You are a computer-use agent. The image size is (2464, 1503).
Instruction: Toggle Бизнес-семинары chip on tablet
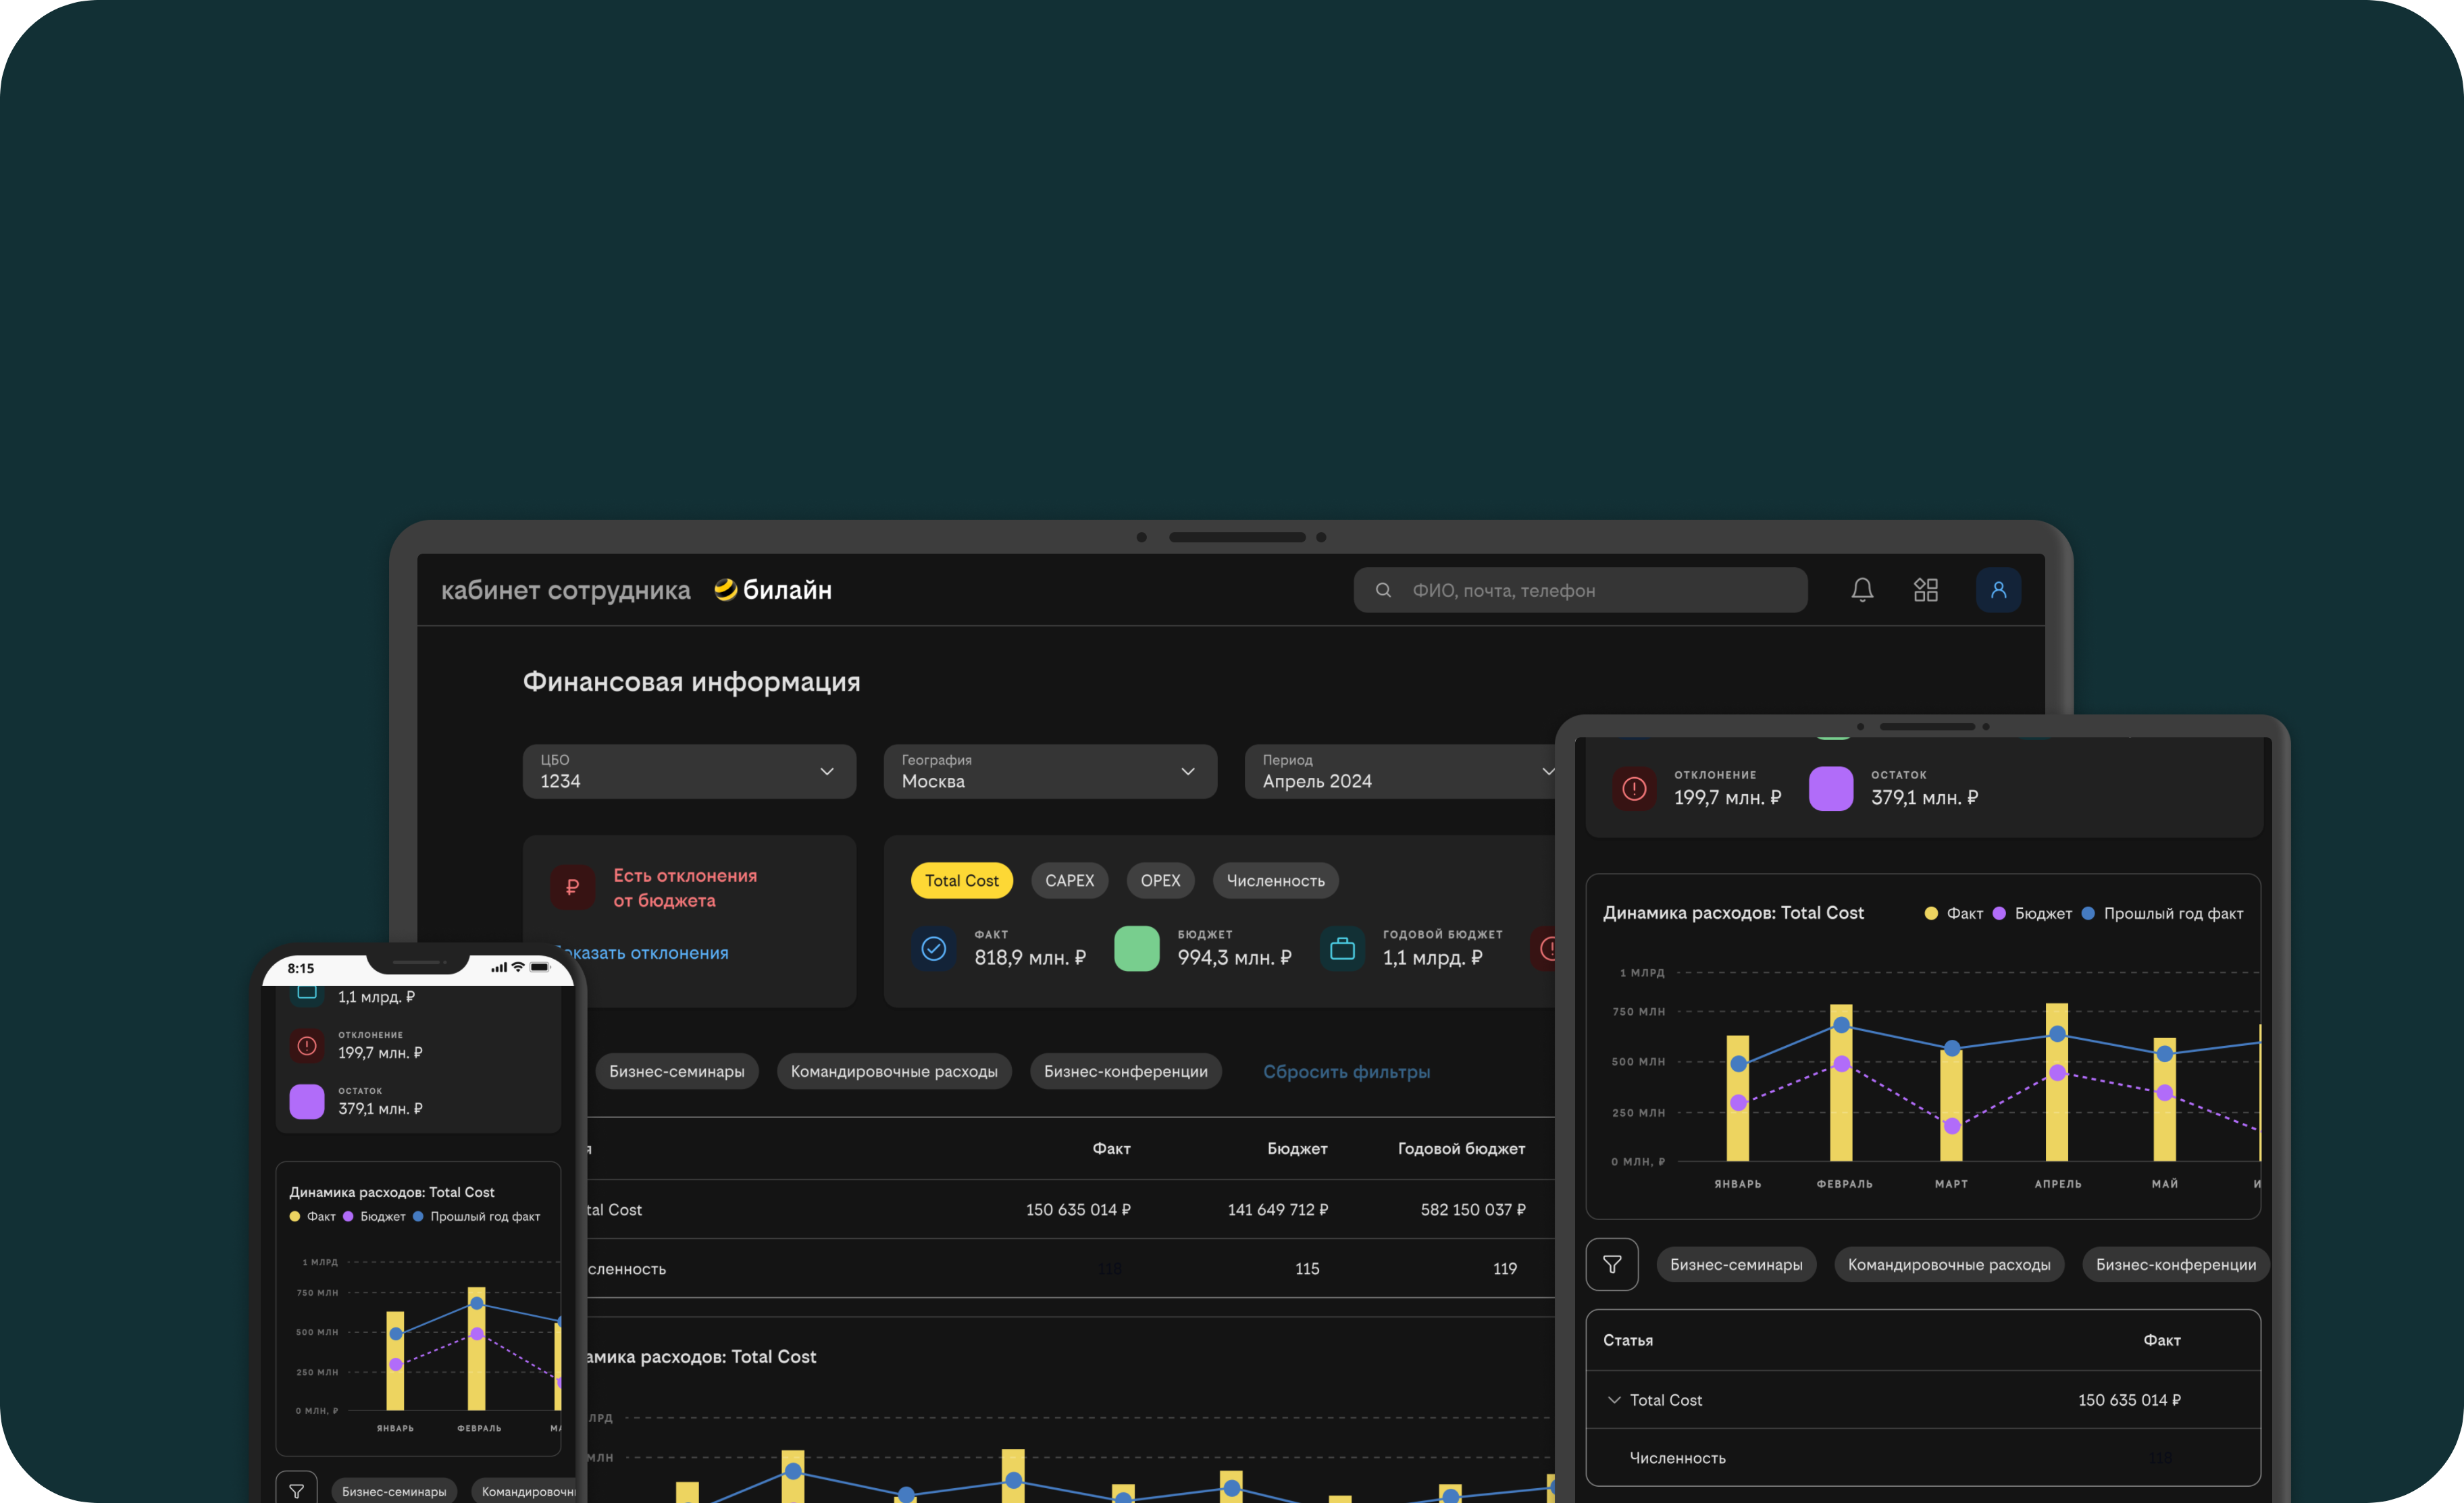[1736, 1264]
